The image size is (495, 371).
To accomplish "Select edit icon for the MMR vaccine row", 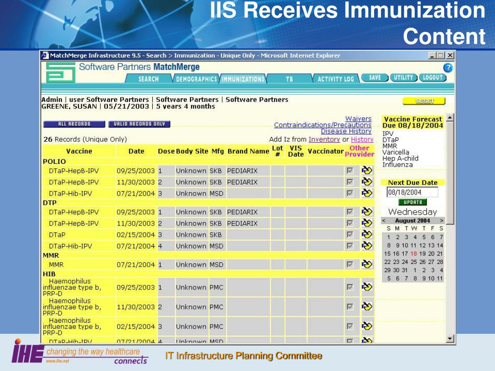I will click(x=367, y=264).
